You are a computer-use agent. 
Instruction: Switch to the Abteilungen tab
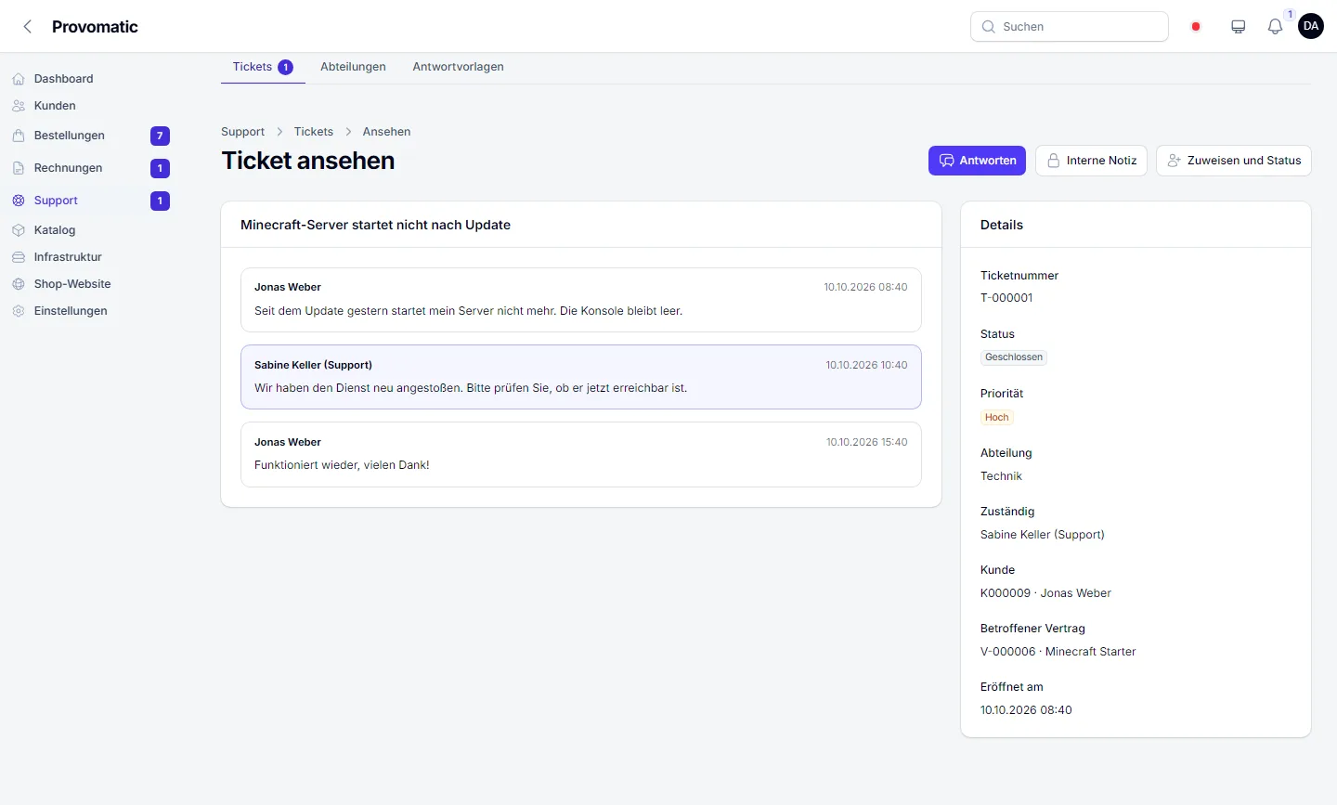(353, 67)
